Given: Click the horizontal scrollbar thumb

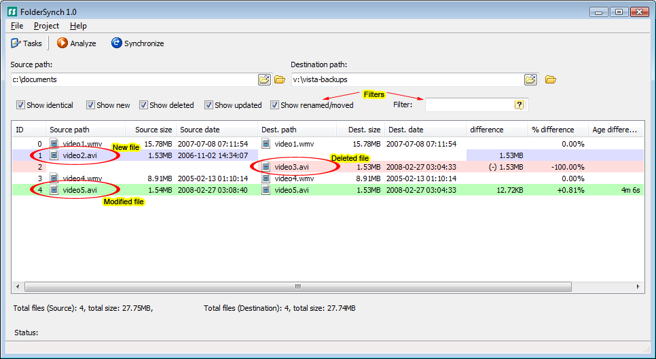Looking at the screenshot, I should 298,286.
